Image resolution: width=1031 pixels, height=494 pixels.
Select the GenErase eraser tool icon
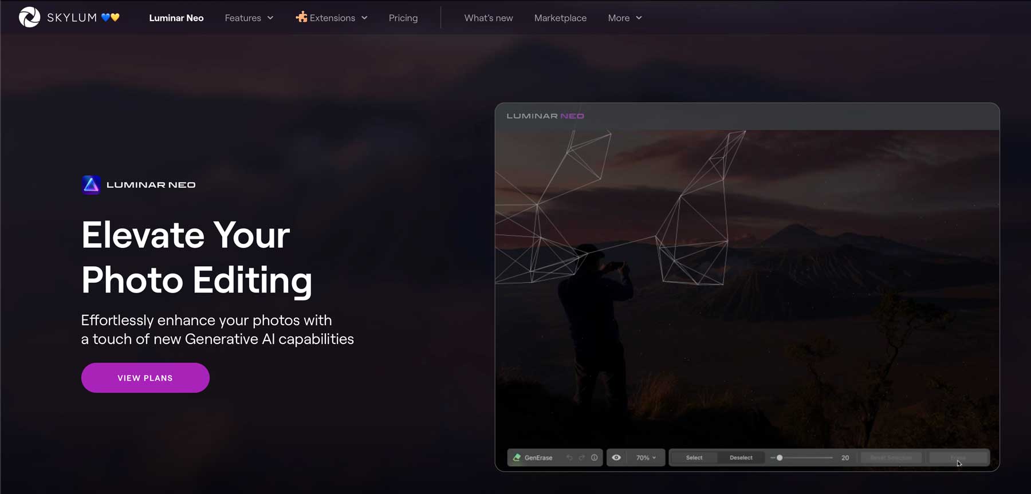(x=517, y=457)
